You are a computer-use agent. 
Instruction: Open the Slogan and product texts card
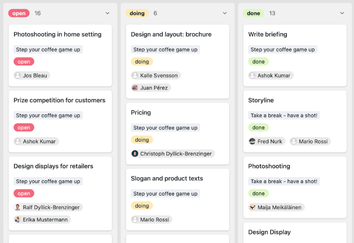coord(177,199)
